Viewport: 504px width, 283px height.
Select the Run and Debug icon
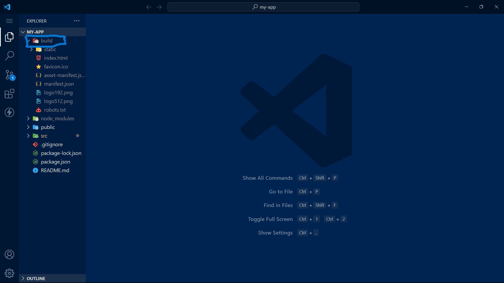coord(9,112)
